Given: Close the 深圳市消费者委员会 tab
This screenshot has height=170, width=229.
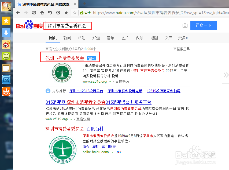Looking at the screenshot, I should [75, 4].
